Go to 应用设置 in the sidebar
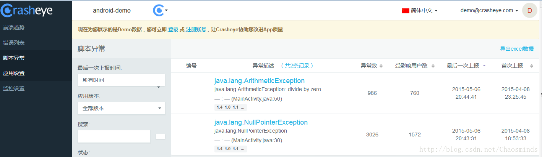The width and height of the screenshot is (542, 157). tap(14, 73)
